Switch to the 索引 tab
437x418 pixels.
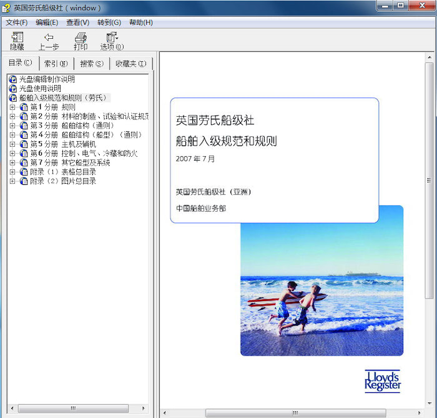click(56, 64)
